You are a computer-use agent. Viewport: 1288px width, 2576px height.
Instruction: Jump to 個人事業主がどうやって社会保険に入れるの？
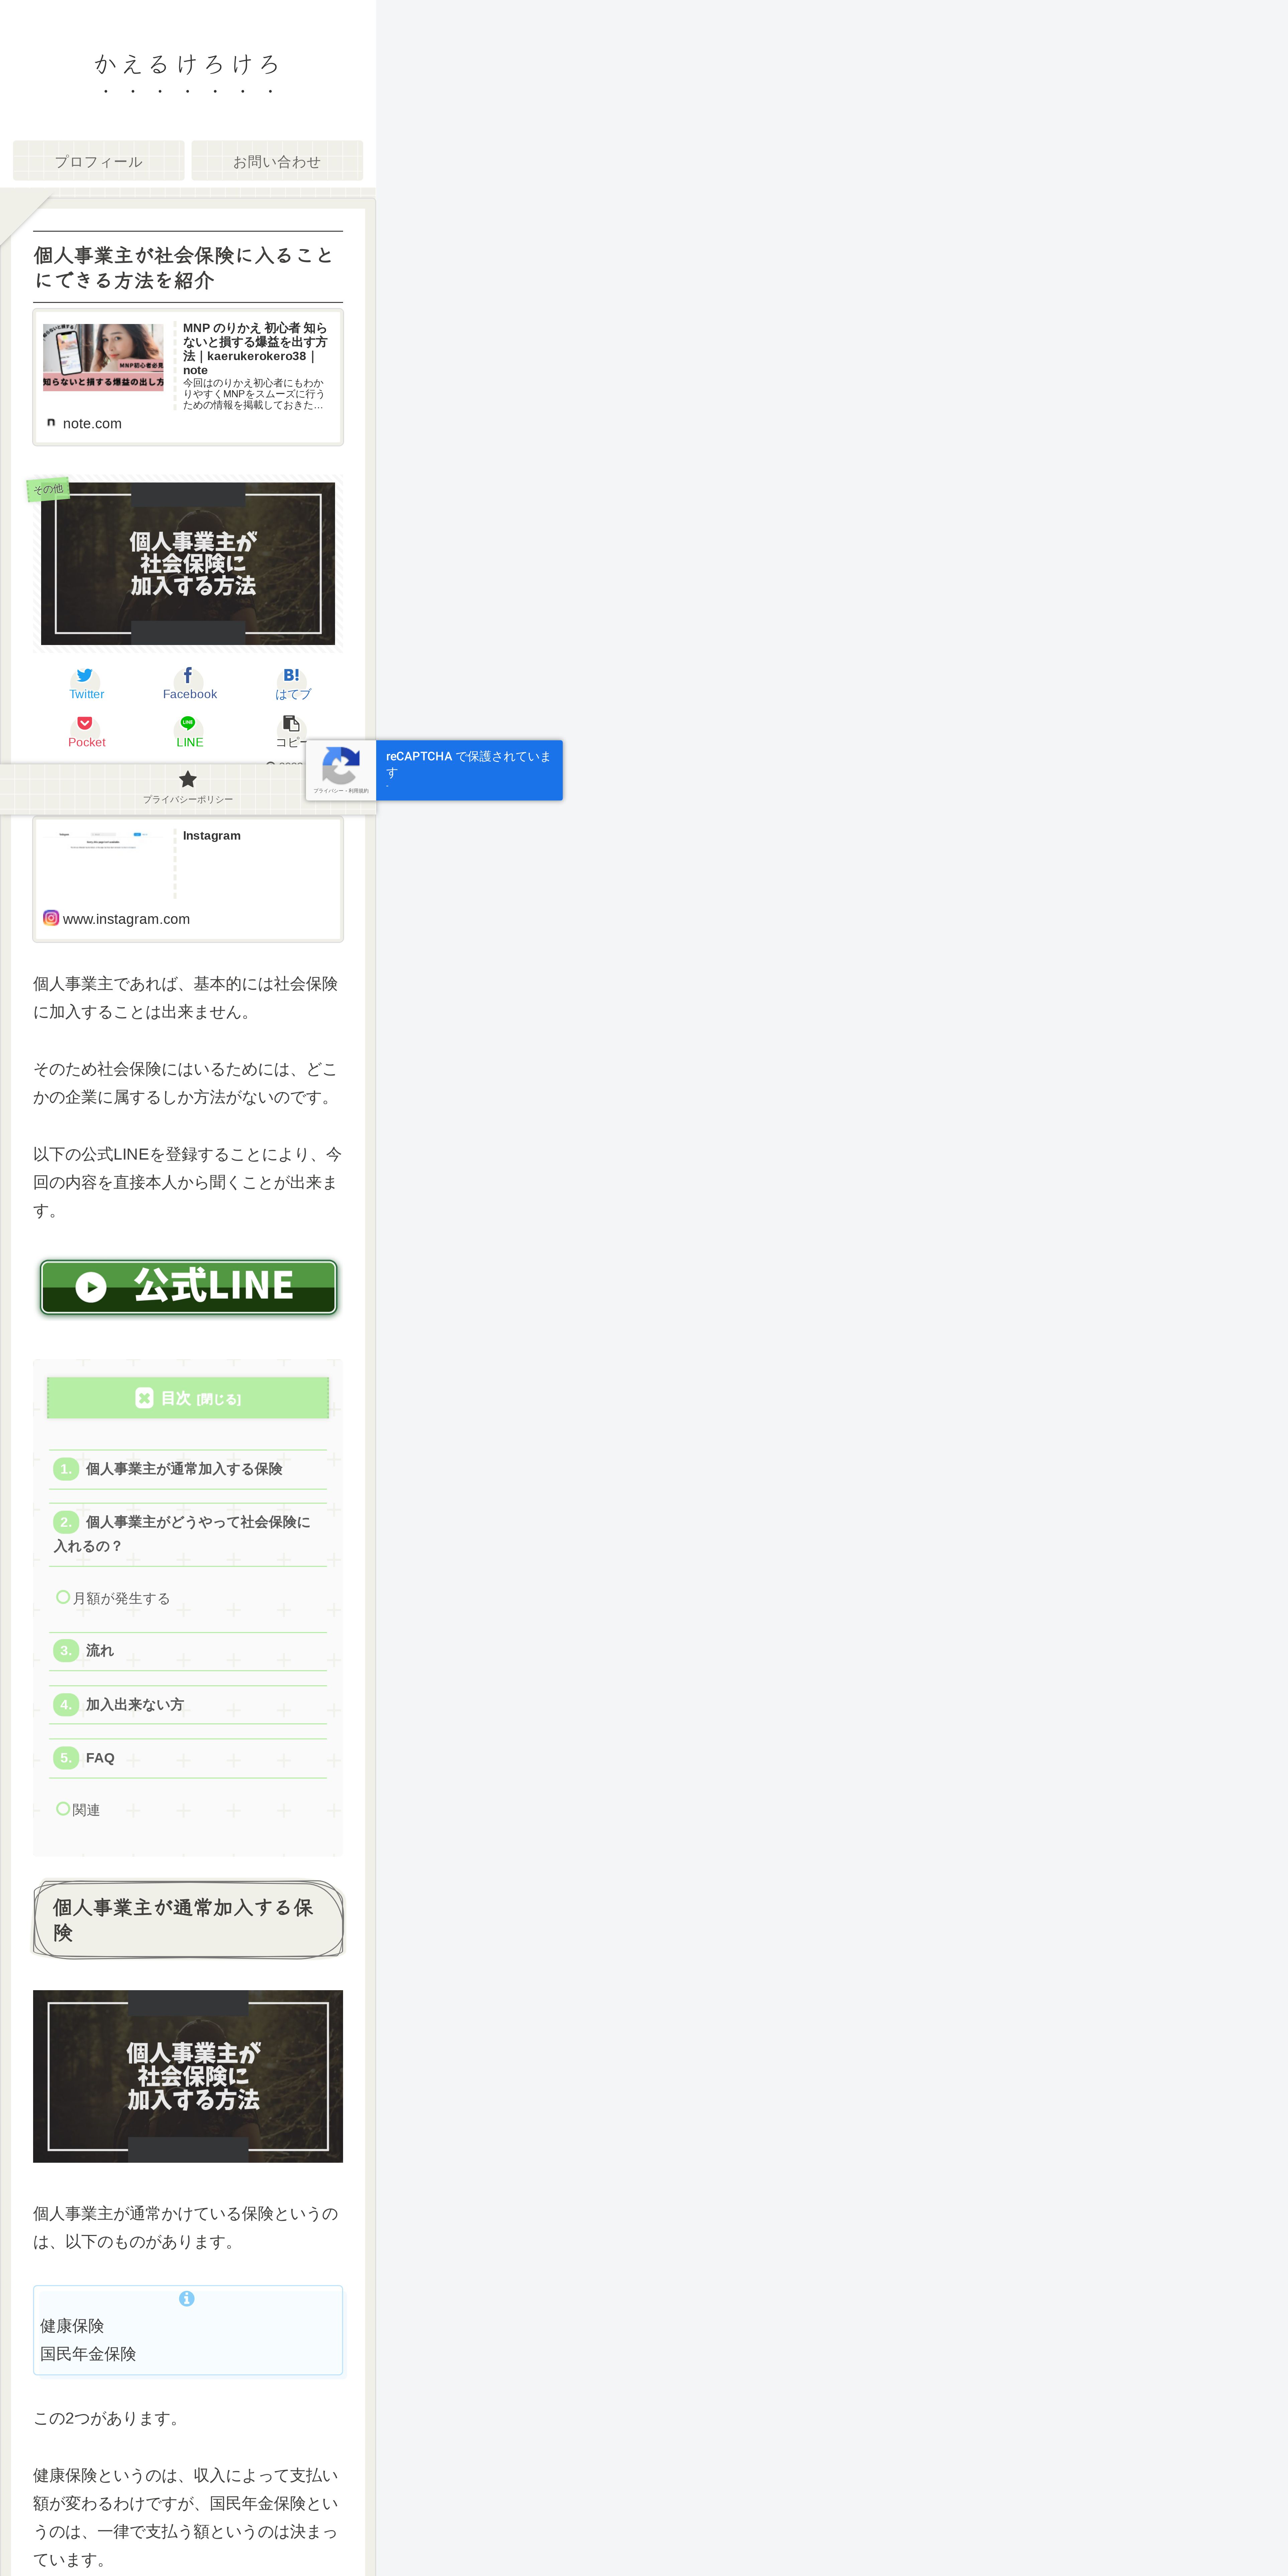[182, 1534]
